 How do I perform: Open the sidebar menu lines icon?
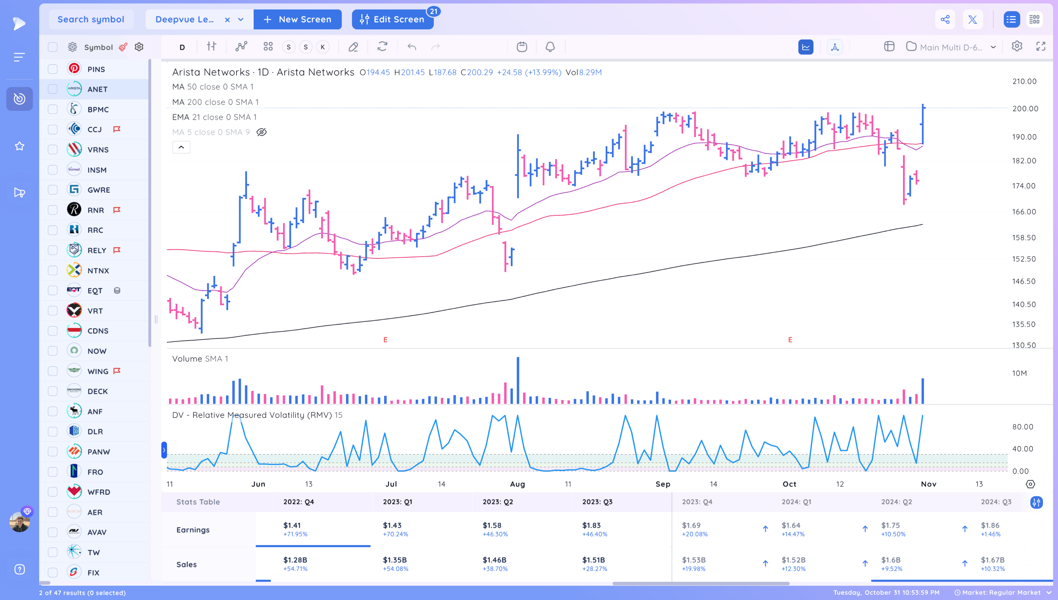[x=19, y=57]
